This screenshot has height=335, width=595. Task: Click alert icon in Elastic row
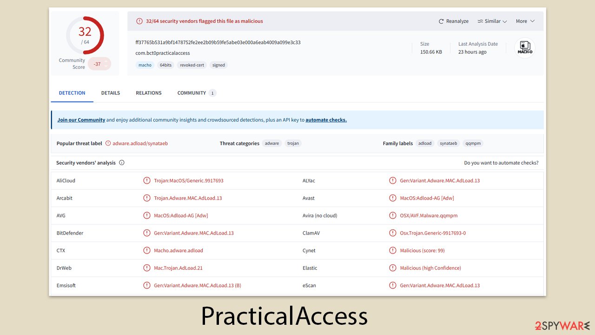(393, 268)
